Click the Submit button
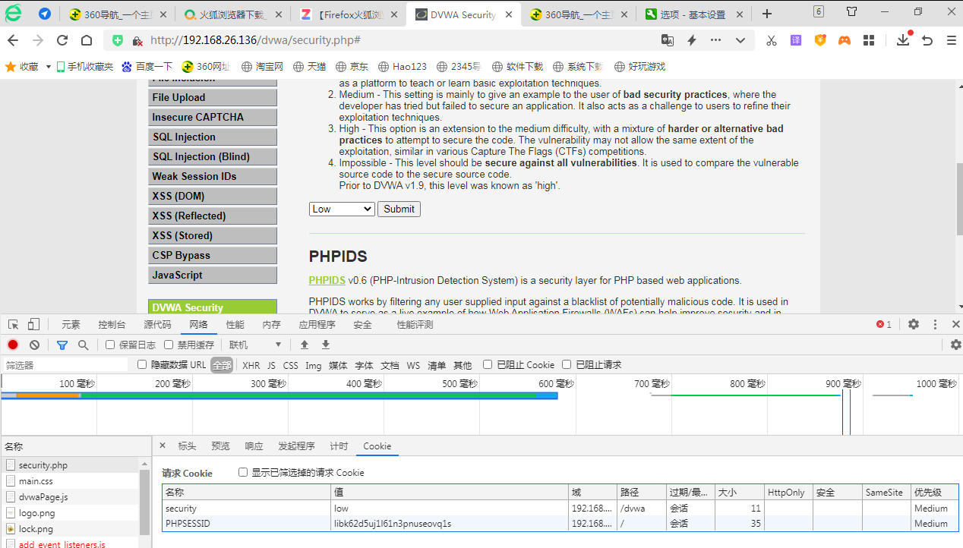Screen dimensions: 963x548 point(399,209)
